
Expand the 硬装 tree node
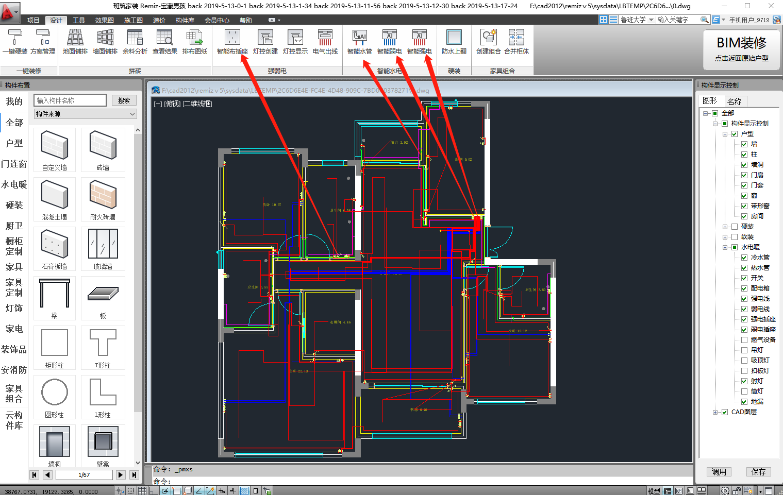point(725,227)
